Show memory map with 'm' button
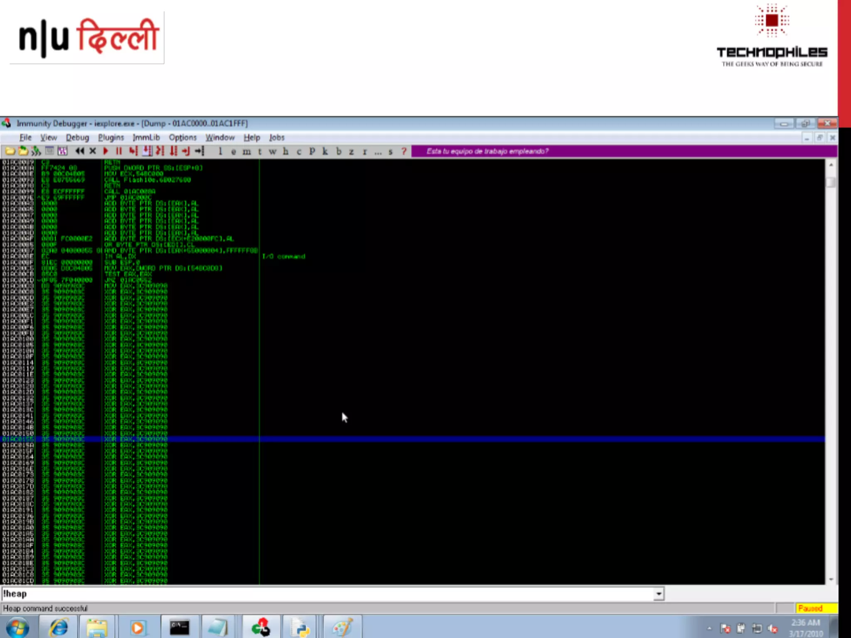Screen dimensions: 851x638 click(246, 152)
